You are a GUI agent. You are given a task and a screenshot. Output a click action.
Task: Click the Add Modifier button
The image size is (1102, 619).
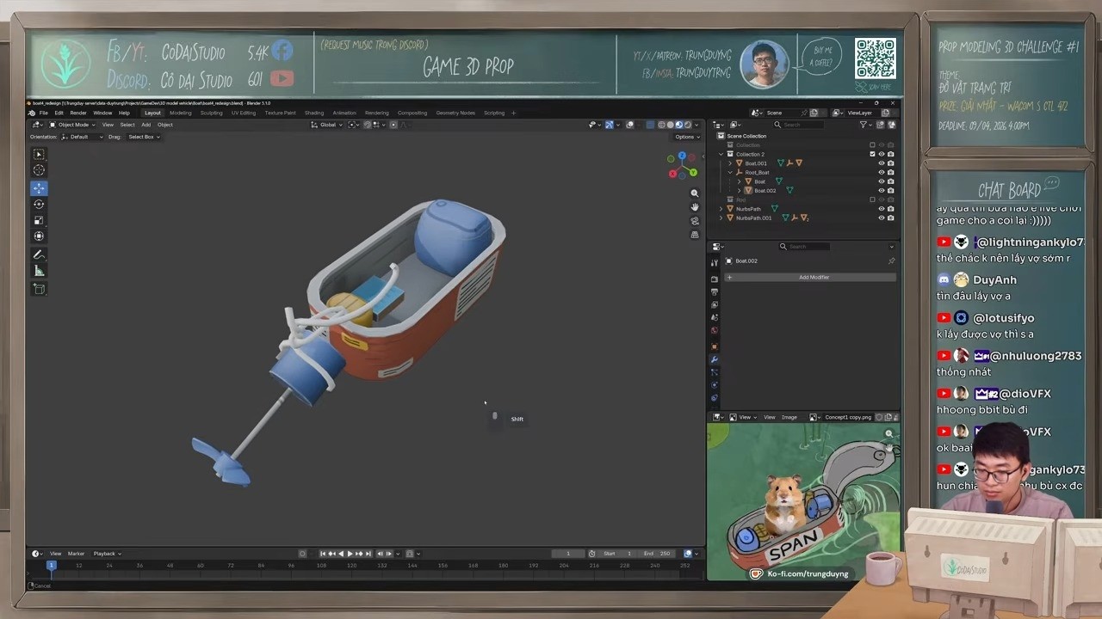[x=810, y=277]
